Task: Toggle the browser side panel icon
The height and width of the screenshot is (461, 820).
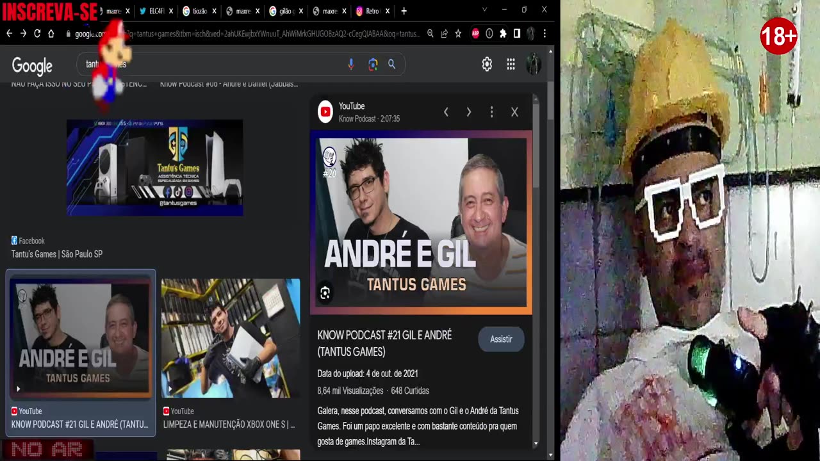Action: coord(517,33)
